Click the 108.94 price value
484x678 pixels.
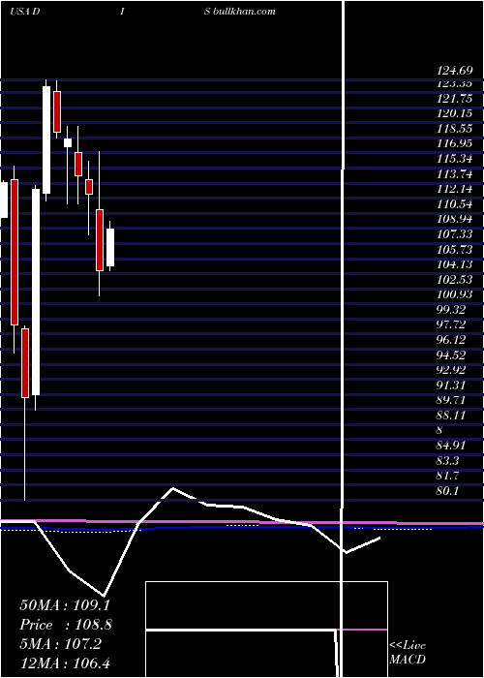coord(455,219)
